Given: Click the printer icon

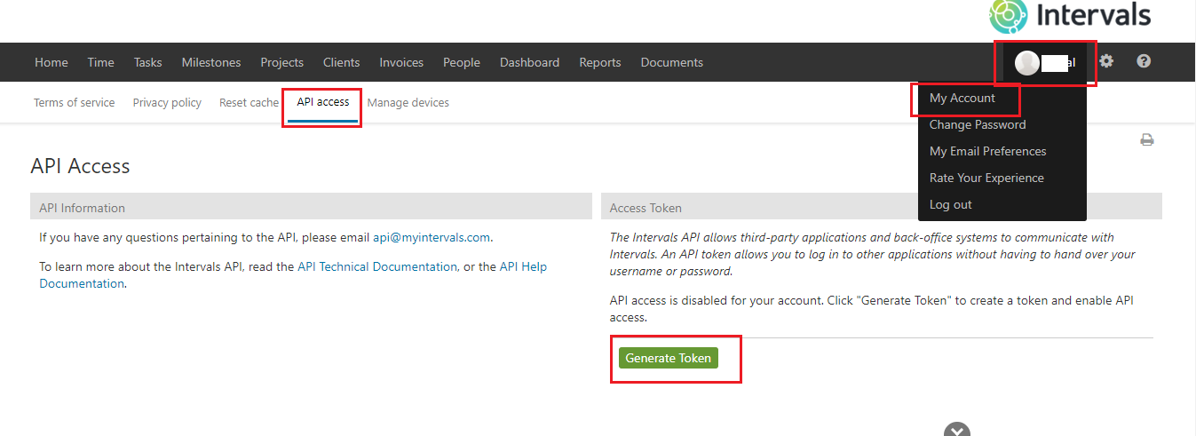Looking at the screenshot, I should click(1147, 139).
